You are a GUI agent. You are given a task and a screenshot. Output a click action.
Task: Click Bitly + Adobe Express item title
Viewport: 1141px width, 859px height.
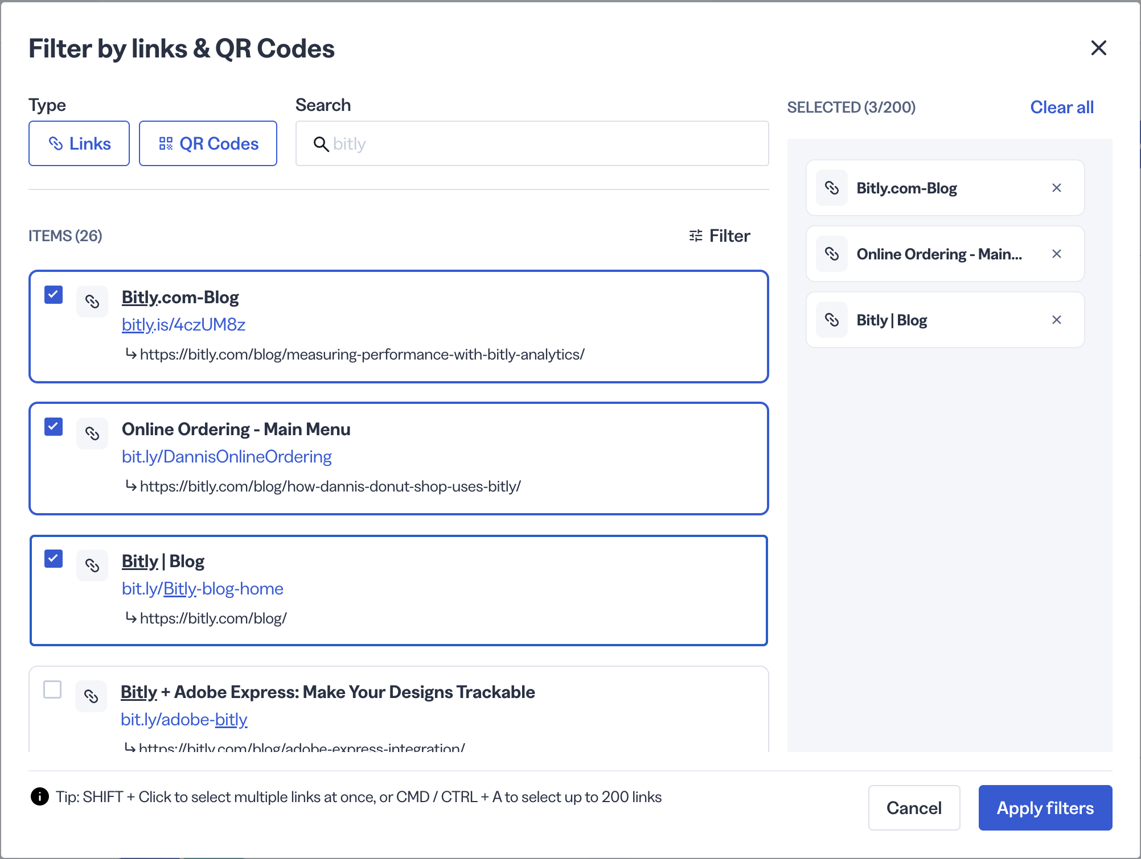pos(328,692)
